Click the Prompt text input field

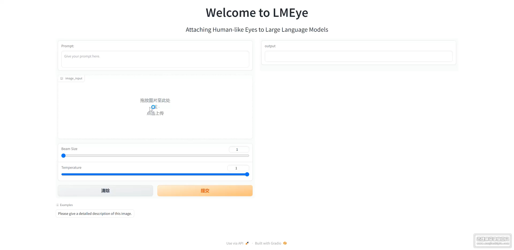(x=155, y=59)
